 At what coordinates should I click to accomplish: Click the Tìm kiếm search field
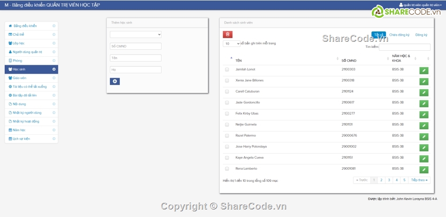point(404,47)
